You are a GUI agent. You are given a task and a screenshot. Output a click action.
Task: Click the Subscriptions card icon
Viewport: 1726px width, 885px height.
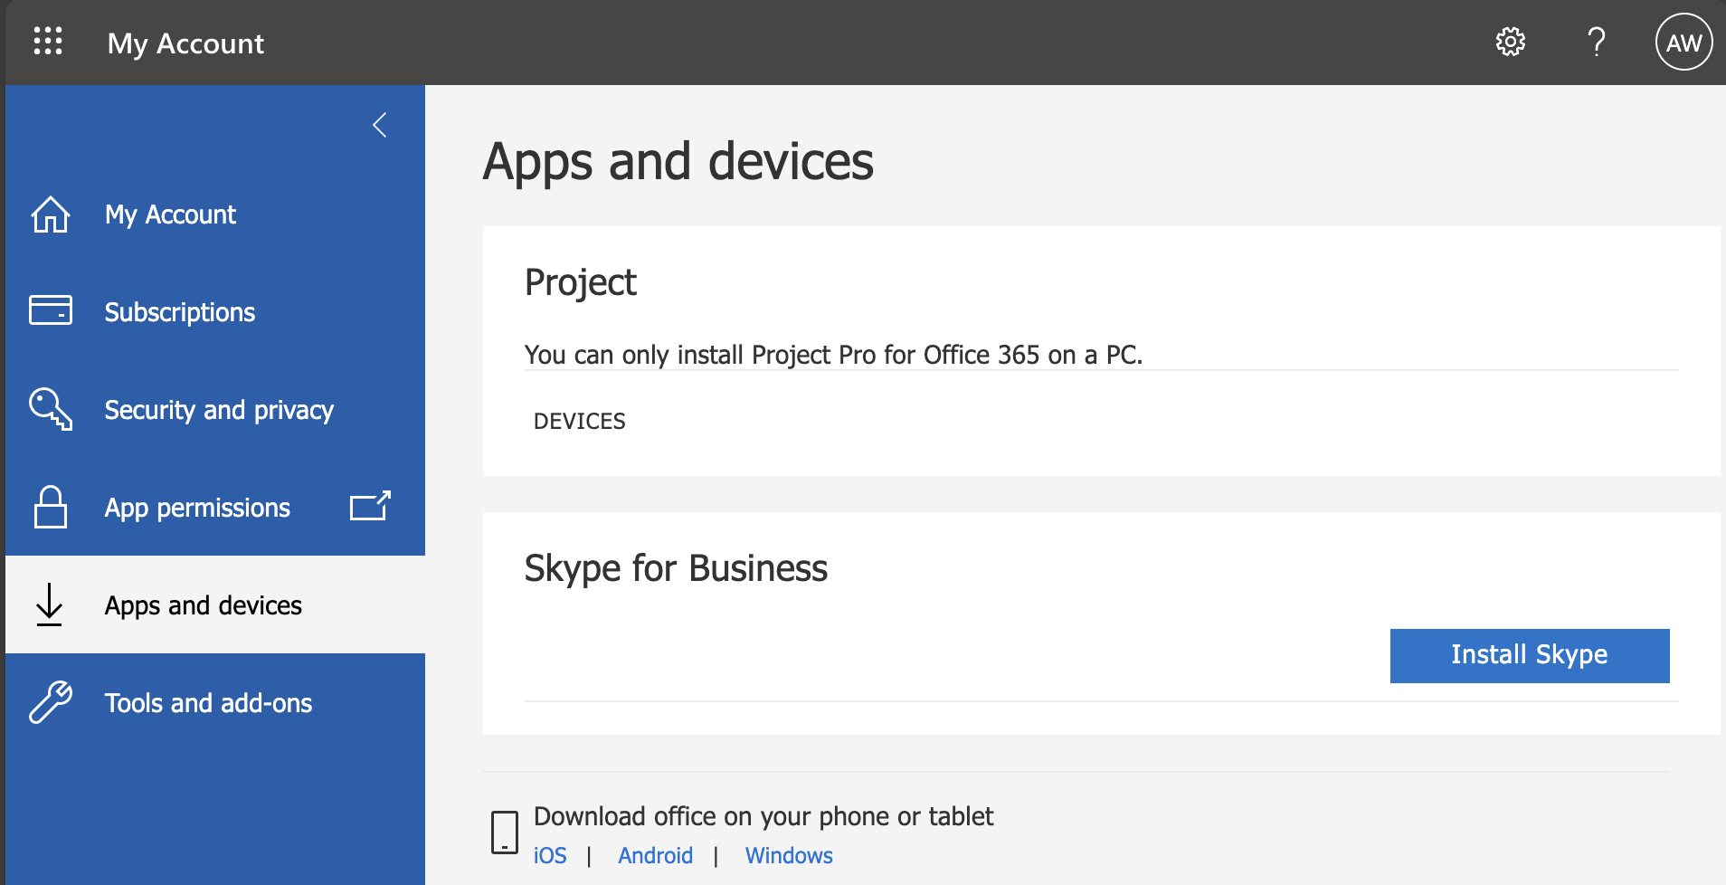(51, 310)
